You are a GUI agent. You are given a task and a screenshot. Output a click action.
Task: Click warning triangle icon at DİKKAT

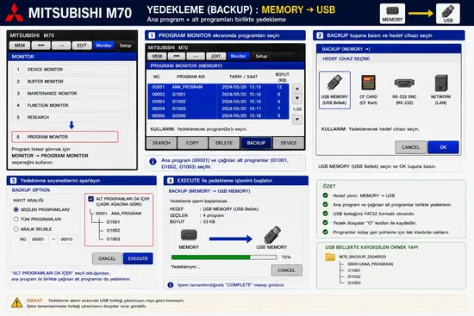(16, 302)
